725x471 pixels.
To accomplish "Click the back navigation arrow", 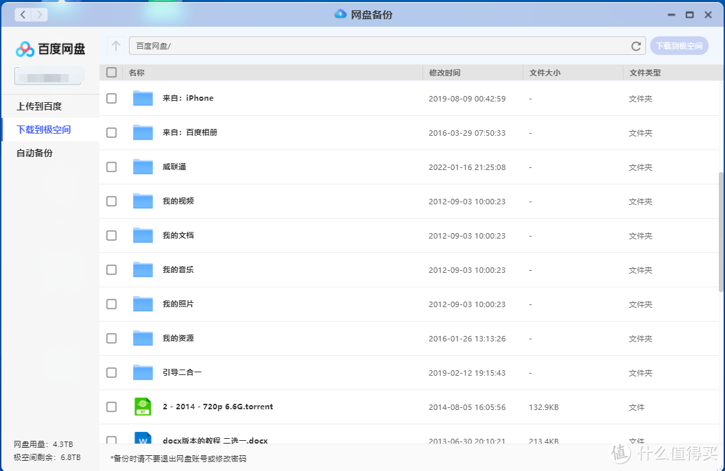I will coord(23,14).
